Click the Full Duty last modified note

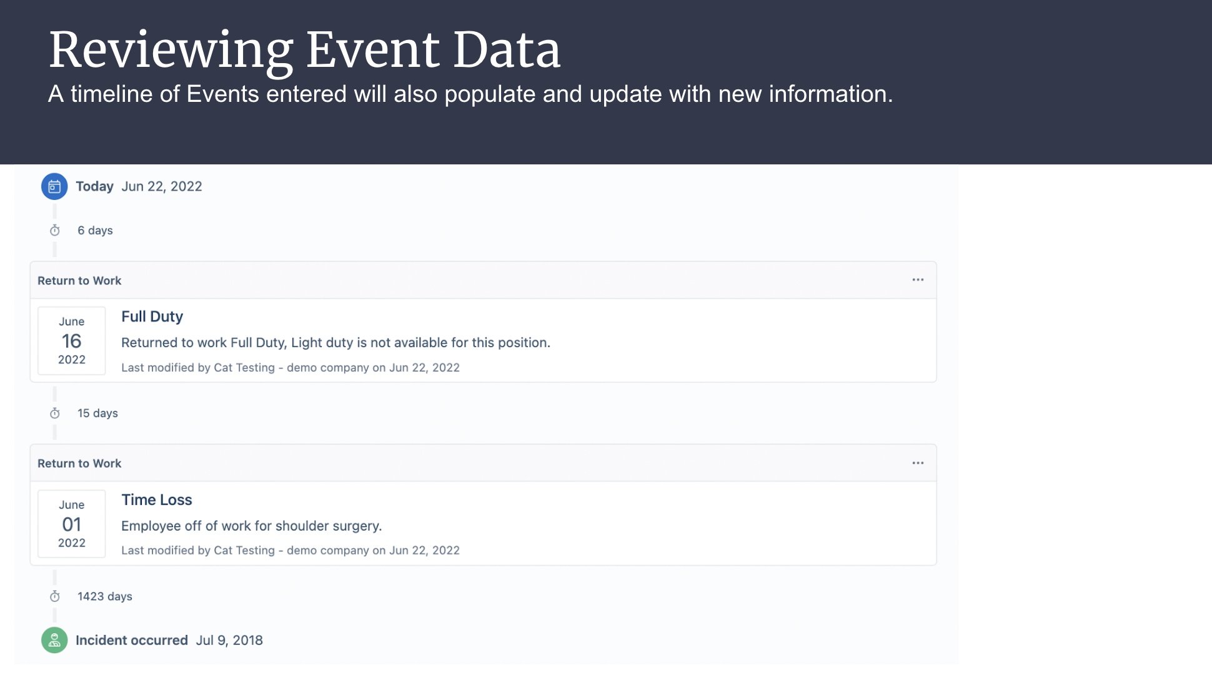(x=291, y=367)
